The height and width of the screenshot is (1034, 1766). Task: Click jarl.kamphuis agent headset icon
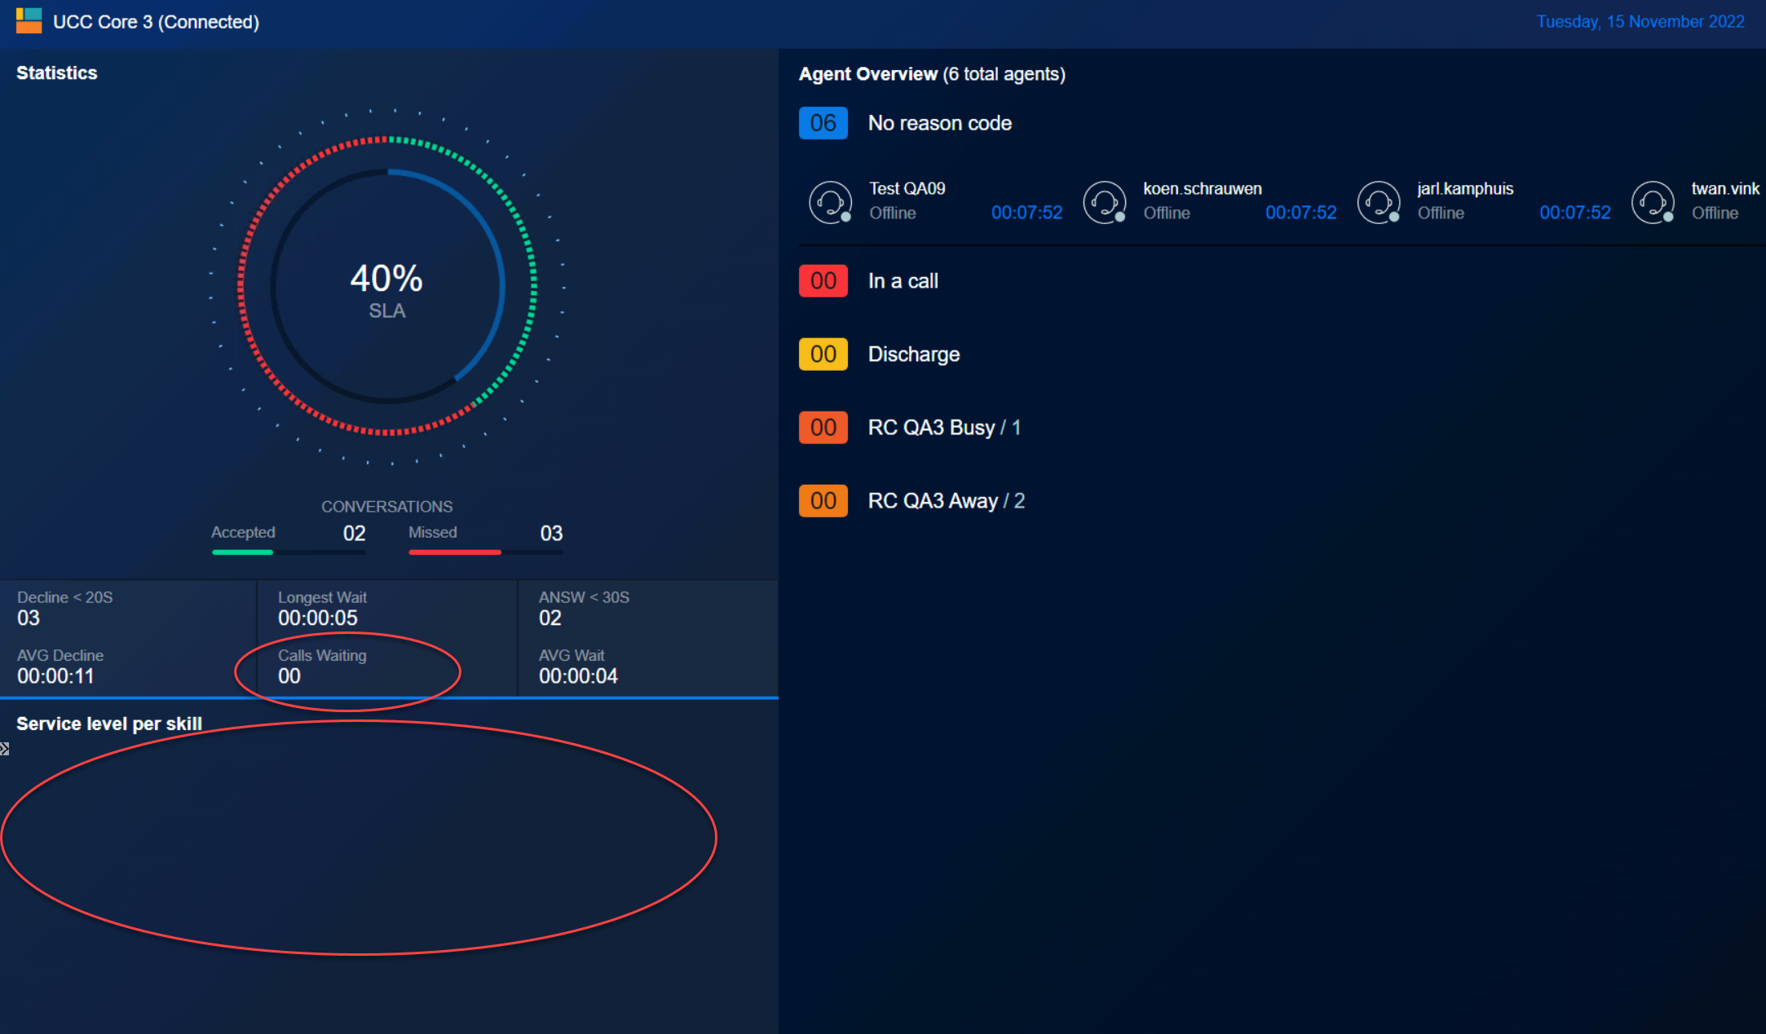1378,201
